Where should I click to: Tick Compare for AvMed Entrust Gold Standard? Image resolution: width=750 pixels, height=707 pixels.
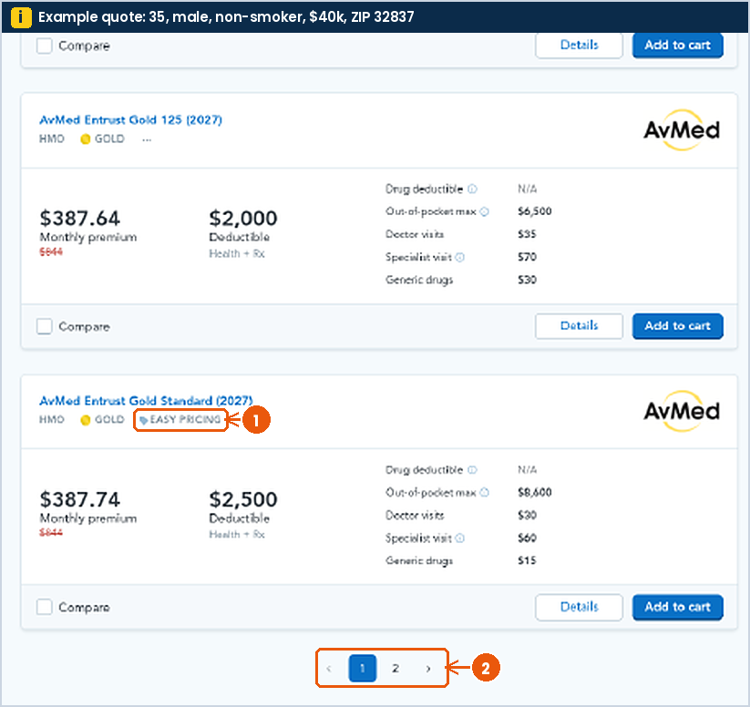[45, 607]
